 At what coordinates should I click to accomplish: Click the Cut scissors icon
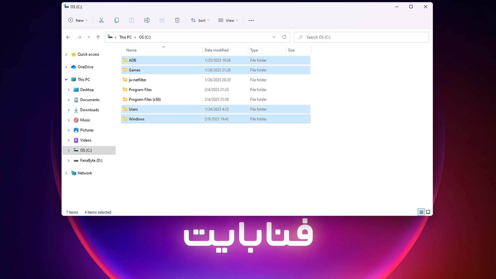pyautogui.click(x=101, y=20)
